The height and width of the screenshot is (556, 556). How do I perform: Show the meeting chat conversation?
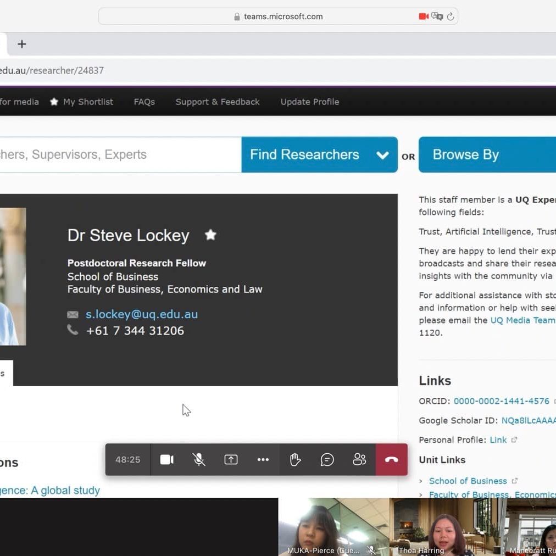pos(327,459)
